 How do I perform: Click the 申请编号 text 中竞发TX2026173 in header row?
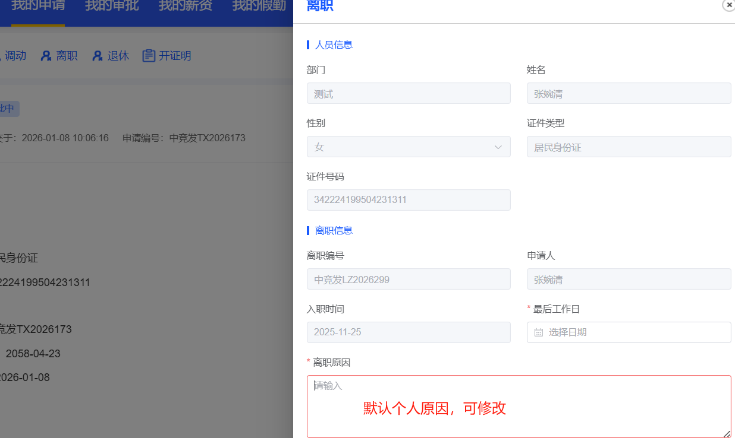point(208,138)
